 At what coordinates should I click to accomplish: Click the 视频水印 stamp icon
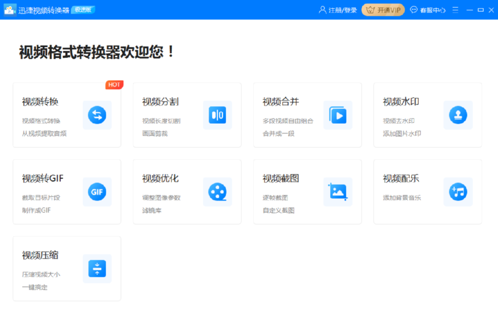pyautogui.click(x=458, y=115)
